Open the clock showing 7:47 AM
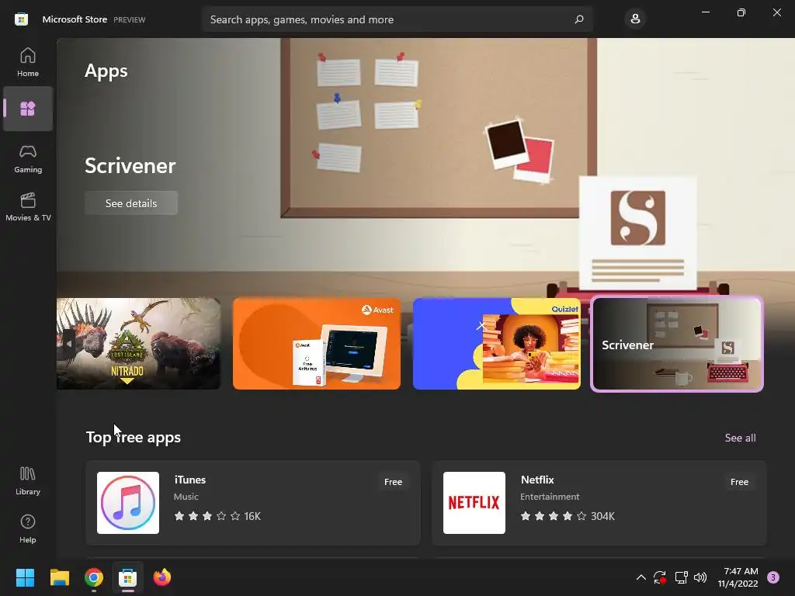This screenshot has width=795, height=596. 738,577
